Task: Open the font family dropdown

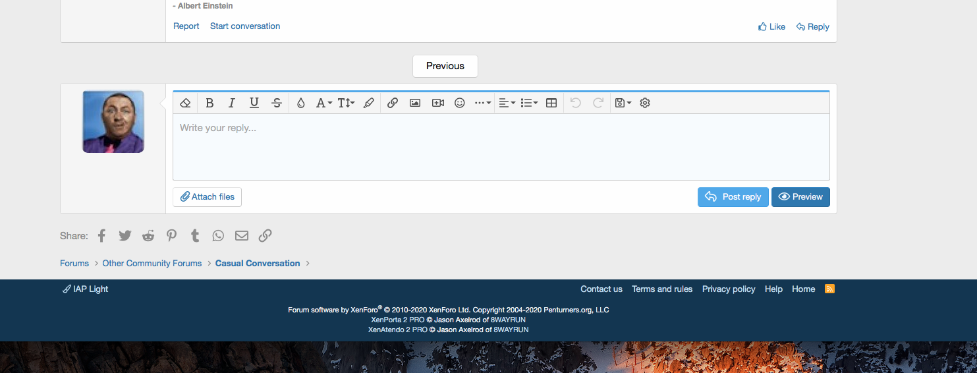Action: coord(323,103)
